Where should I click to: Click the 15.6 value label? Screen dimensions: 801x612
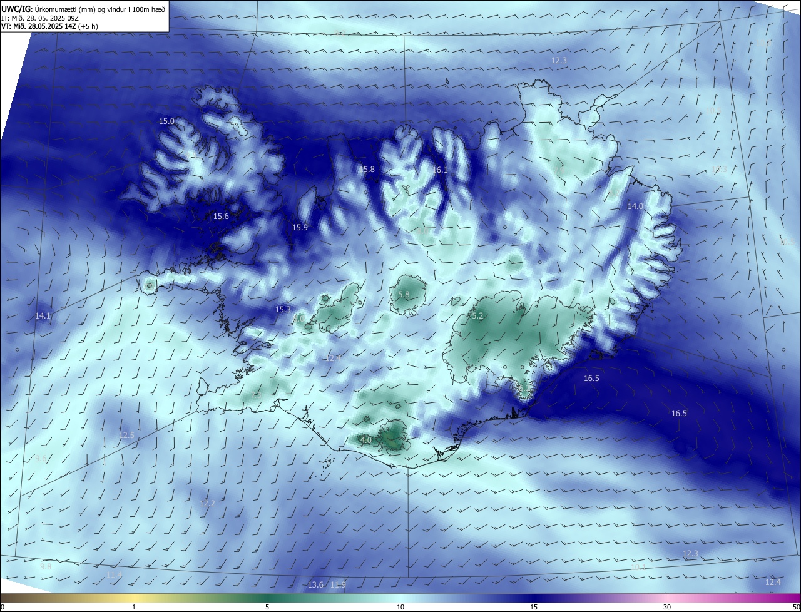pos(221,217)
